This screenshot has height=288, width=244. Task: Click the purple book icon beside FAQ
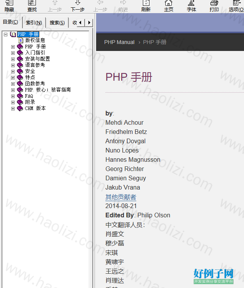20,96
